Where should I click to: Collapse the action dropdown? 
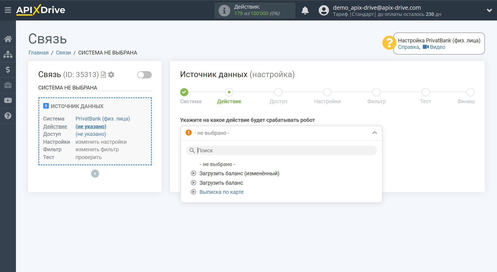(374, 133)
